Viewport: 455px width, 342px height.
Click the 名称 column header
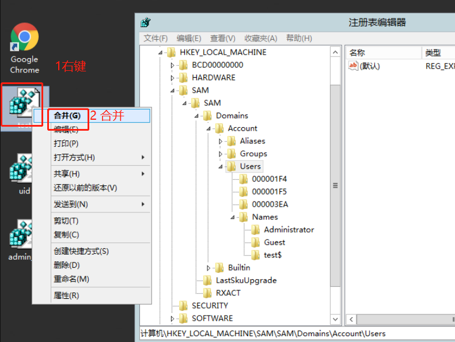tap(357, 52)
